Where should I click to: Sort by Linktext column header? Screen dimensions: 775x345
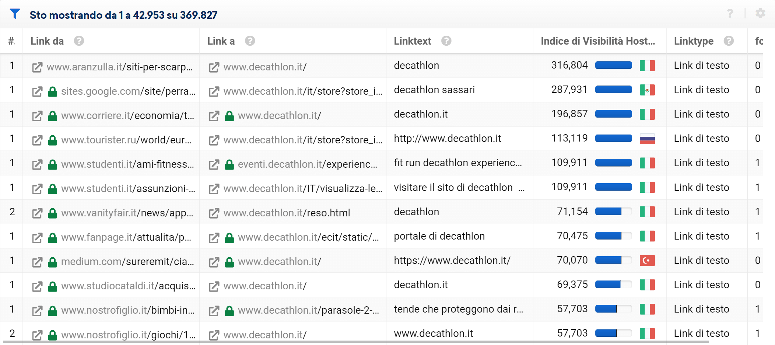point(413,41)
